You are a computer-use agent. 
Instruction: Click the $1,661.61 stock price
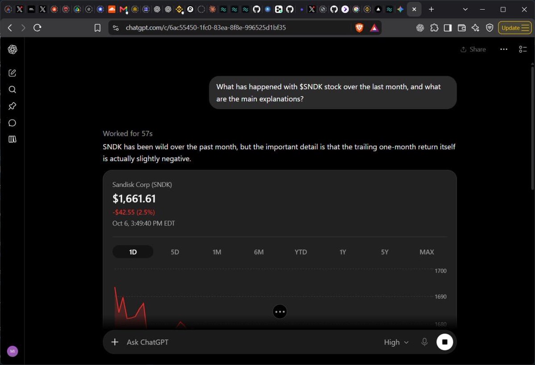pos(134,199)
